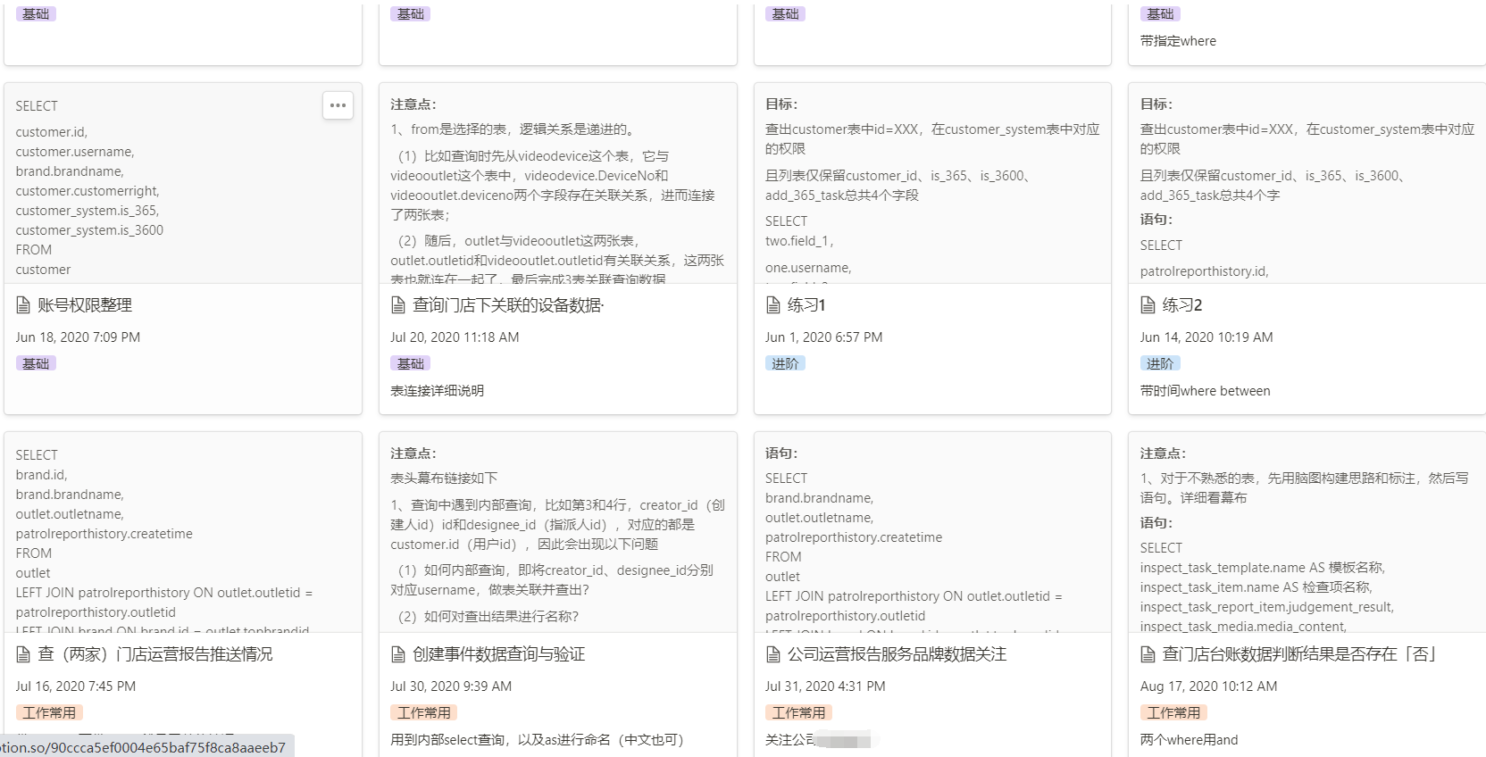The height and width of the screenshot is (757, 1486).
Task: Click the 账号权限整理 card SQL preview
Action: [x=183, y=183]
